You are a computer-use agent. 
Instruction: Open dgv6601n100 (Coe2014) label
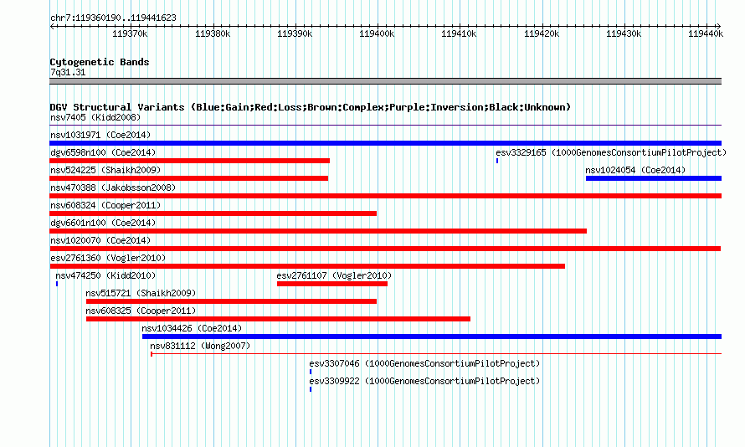point(103,223)
